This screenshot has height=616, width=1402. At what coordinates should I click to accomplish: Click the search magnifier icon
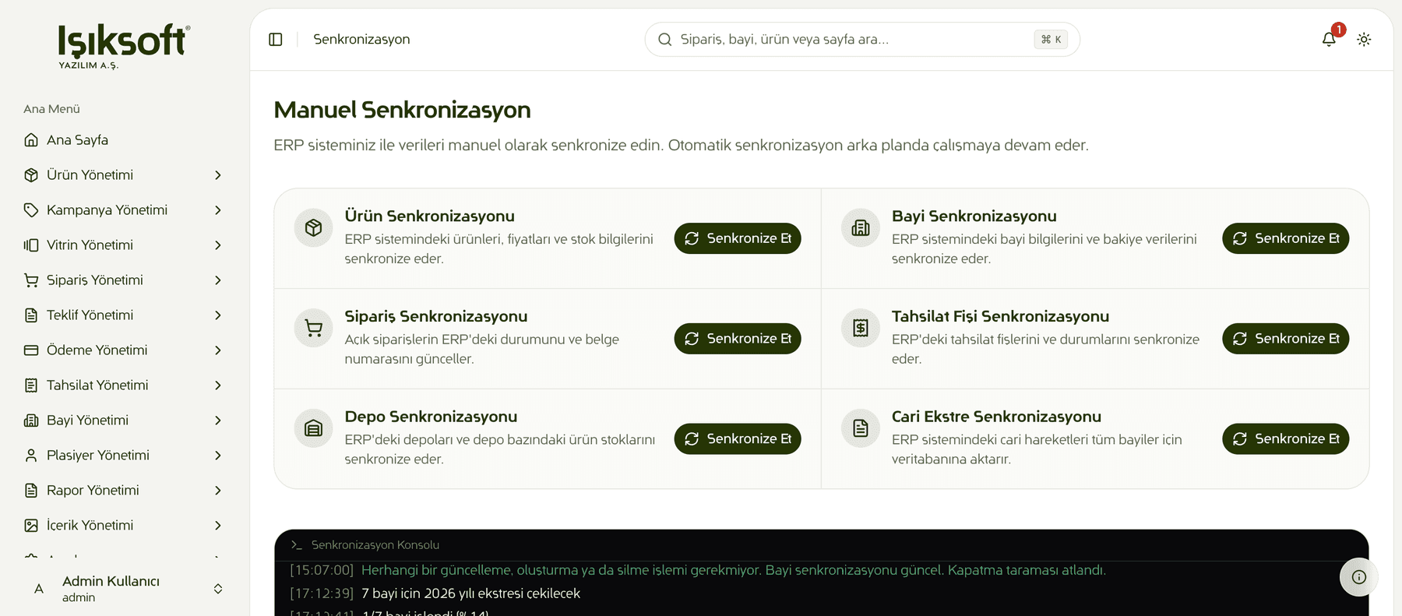tap(665, 40)
